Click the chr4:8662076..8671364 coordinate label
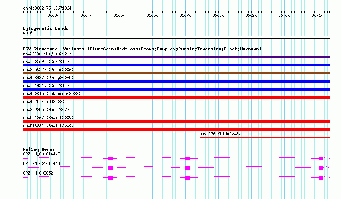The image size is (341, 199). 47,8
